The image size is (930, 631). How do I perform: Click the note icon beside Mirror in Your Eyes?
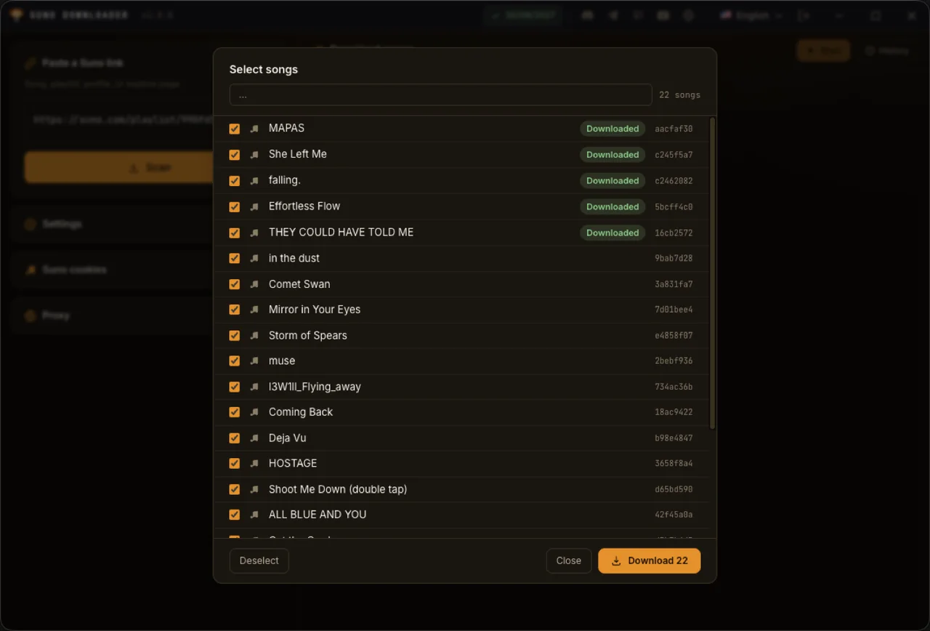click(x=254, y=310)
